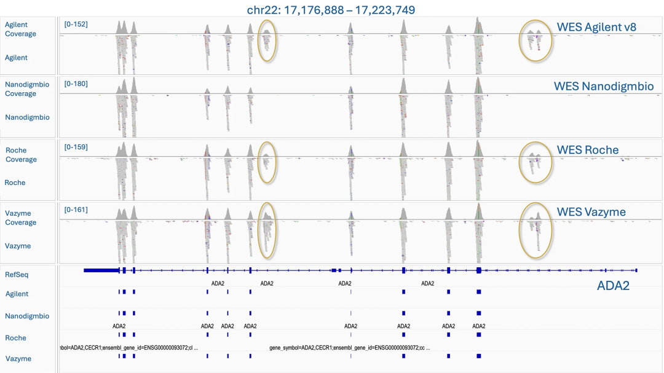Open the [0-159] Roche data range
The height and width of the screenshot is (373, 664).
[x=76, y=147]
